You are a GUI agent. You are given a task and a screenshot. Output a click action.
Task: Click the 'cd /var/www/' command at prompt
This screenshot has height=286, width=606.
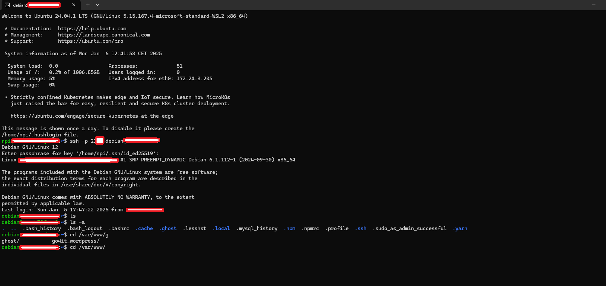88,247
